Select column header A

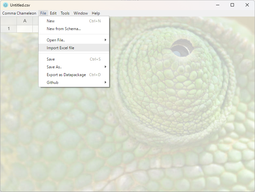click(25, 21)
